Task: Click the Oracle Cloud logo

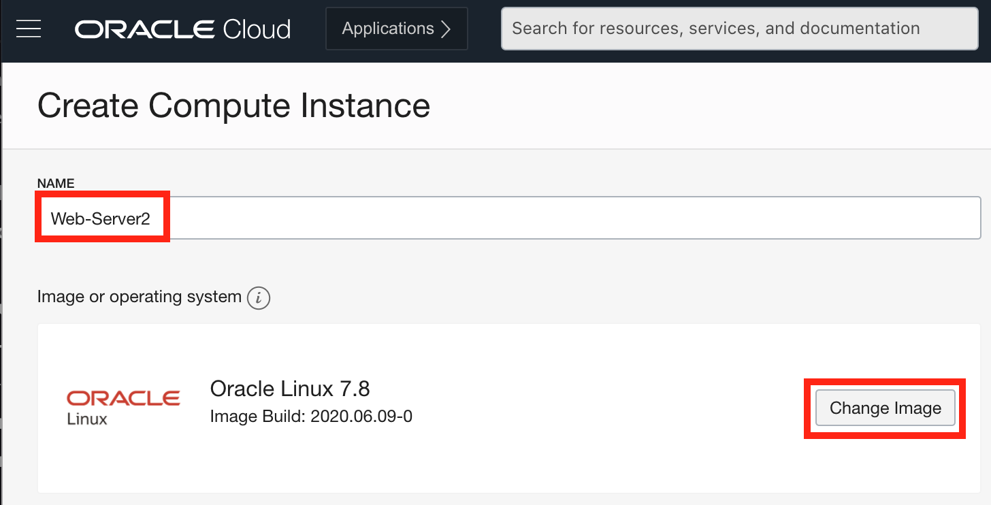Action: coord(182,29)
